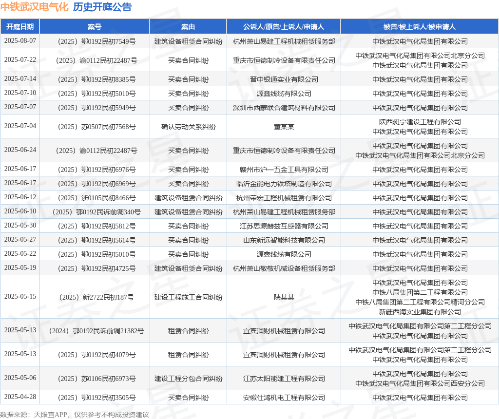Click case cause 建设工程分包合同纠纷
Screen dimensions: 499x419
tap(188, 379)
